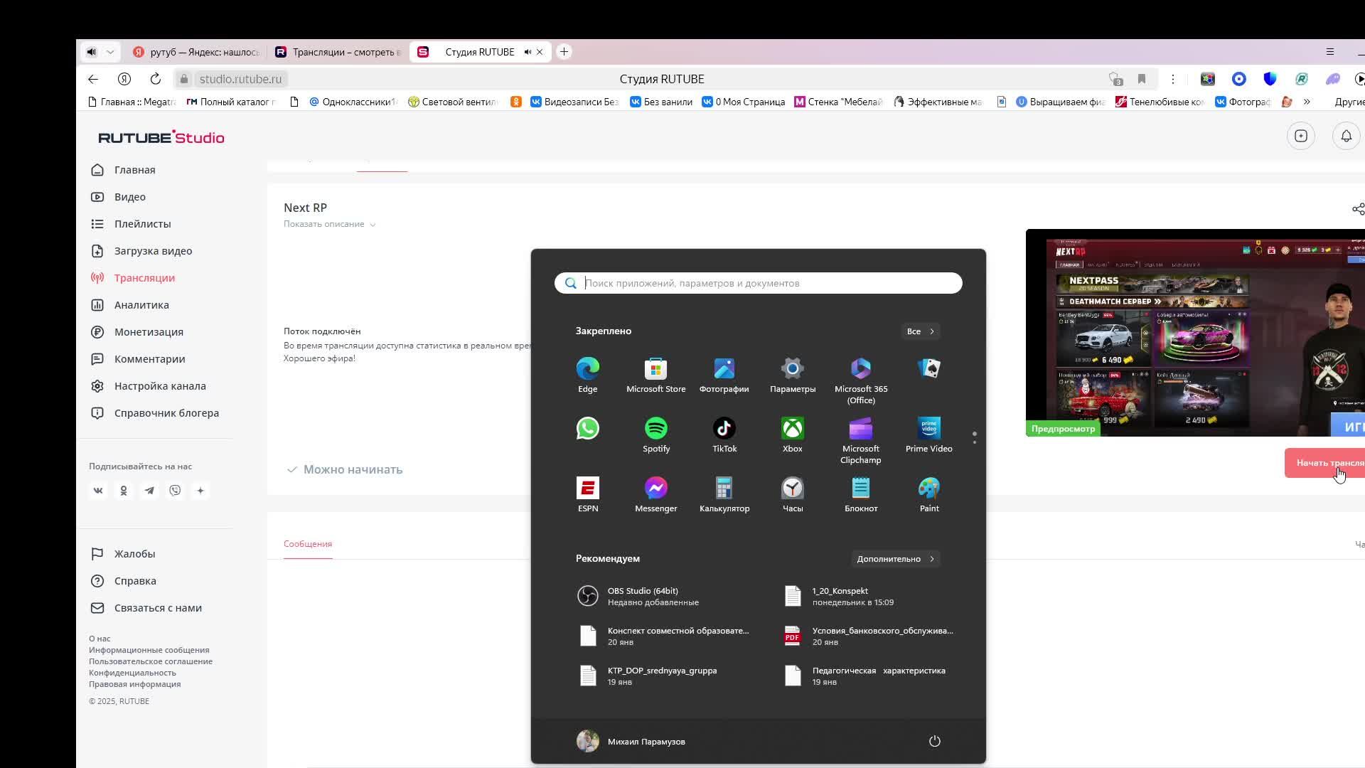Open the Telegram social link icon
This screenshot has width=1365, height=768.
coord(149,491)
